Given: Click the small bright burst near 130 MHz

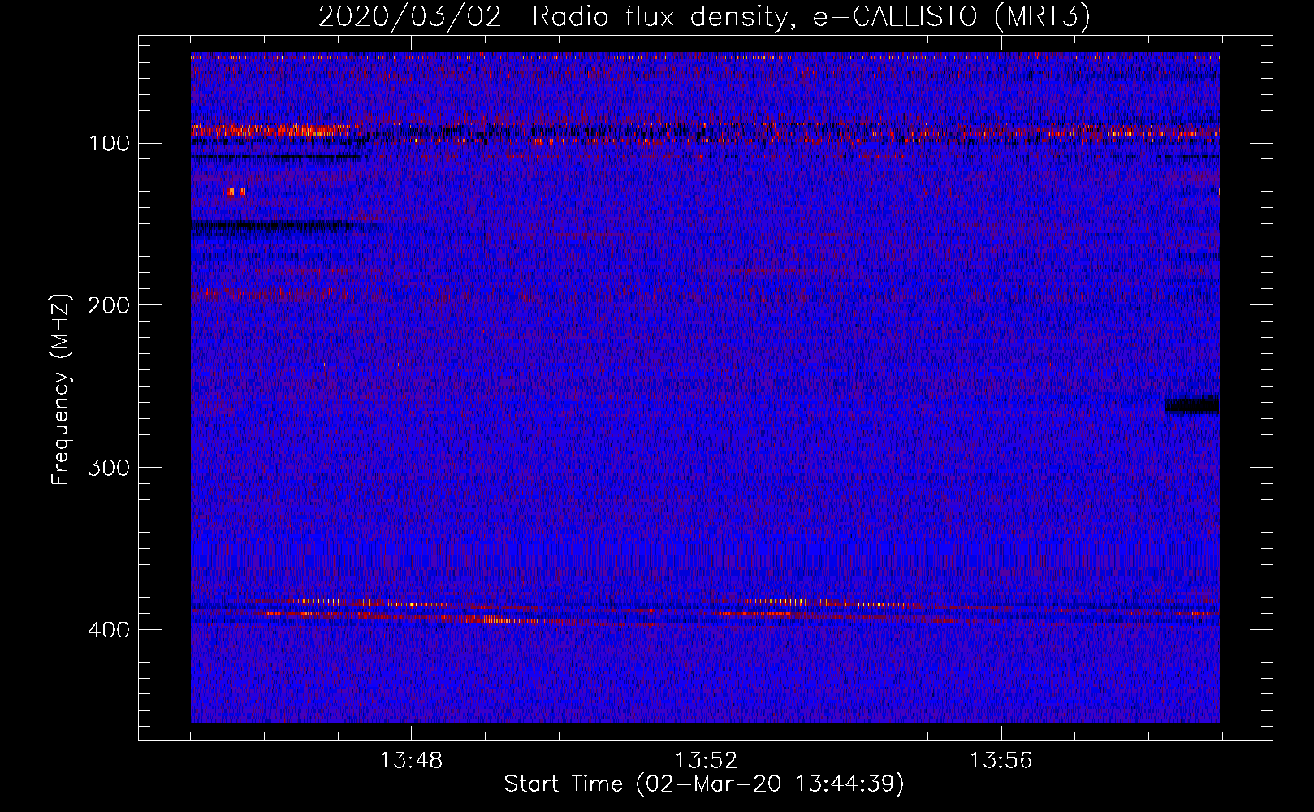Looking at the screenshot, I should click(234, 192).
